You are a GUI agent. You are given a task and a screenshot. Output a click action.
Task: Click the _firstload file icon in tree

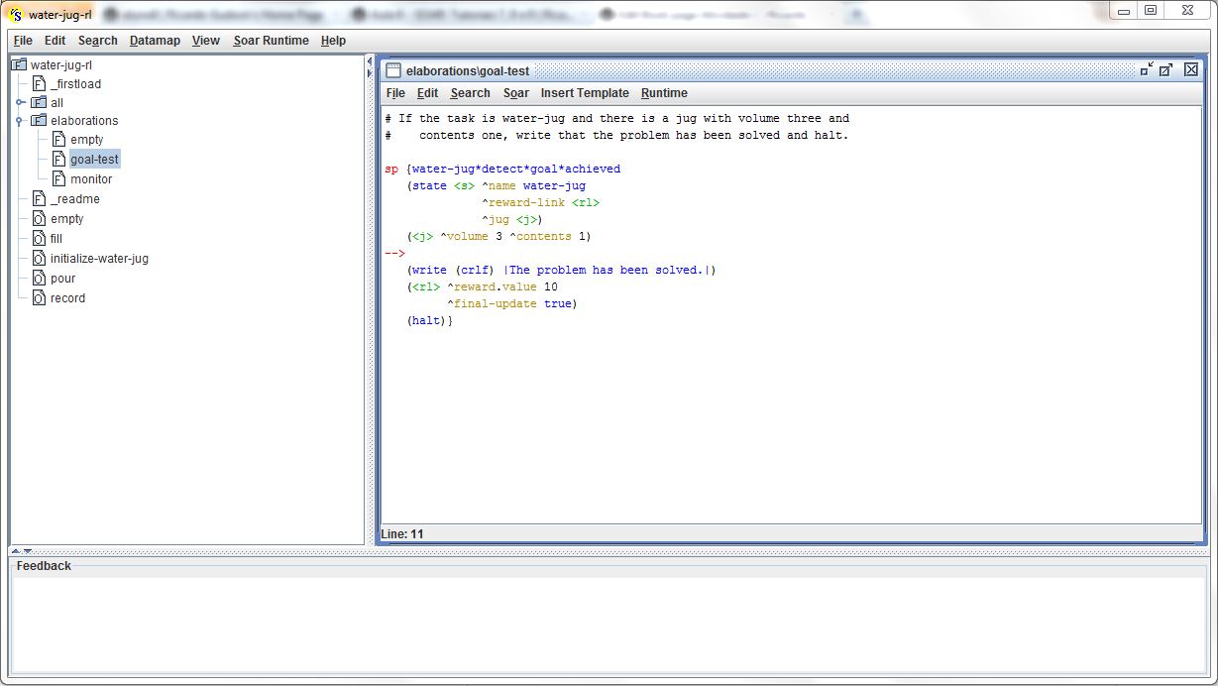click(x=39, y=84)
